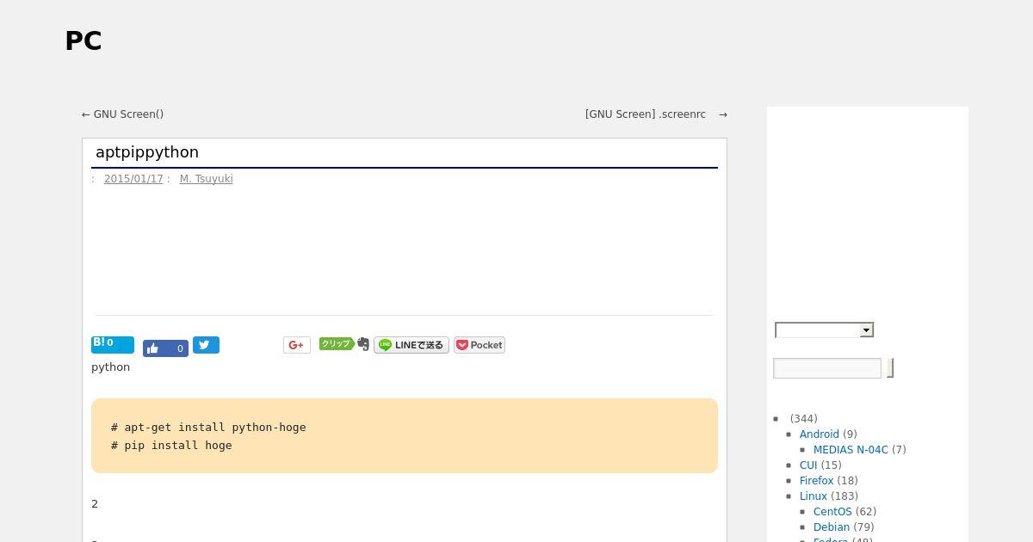Open the CUI category
This screenshot has width=1033, height=542.
(x=808, y=465)
